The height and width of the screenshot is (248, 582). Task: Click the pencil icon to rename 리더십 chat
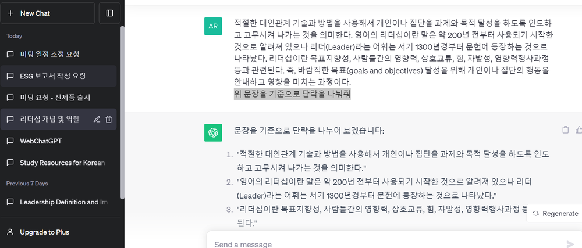[x=97, y=119]
